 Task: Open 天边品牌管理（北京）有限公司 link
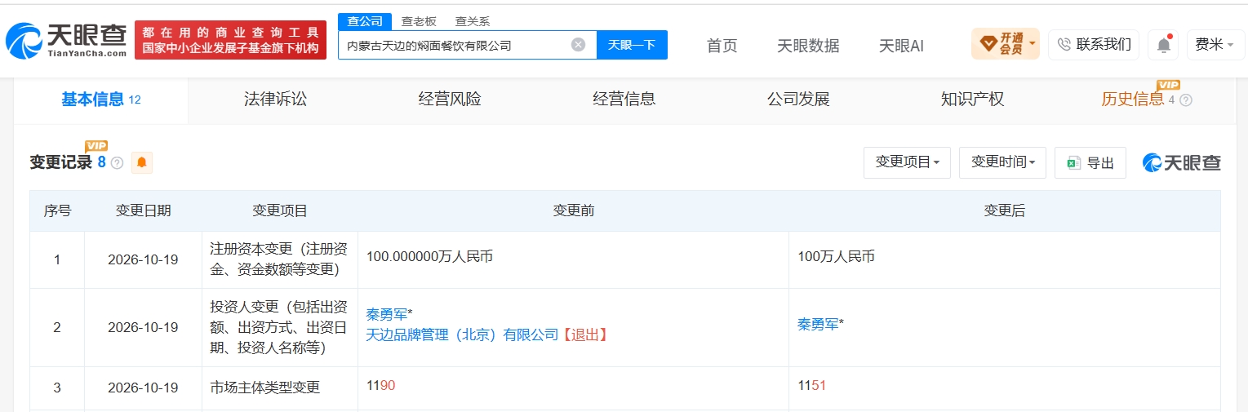pos(462,334)
